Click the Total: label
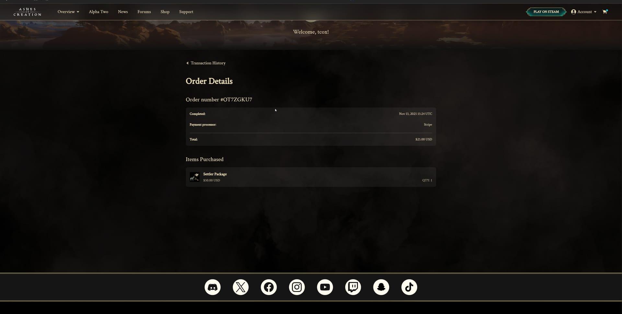 pos(193,140)
